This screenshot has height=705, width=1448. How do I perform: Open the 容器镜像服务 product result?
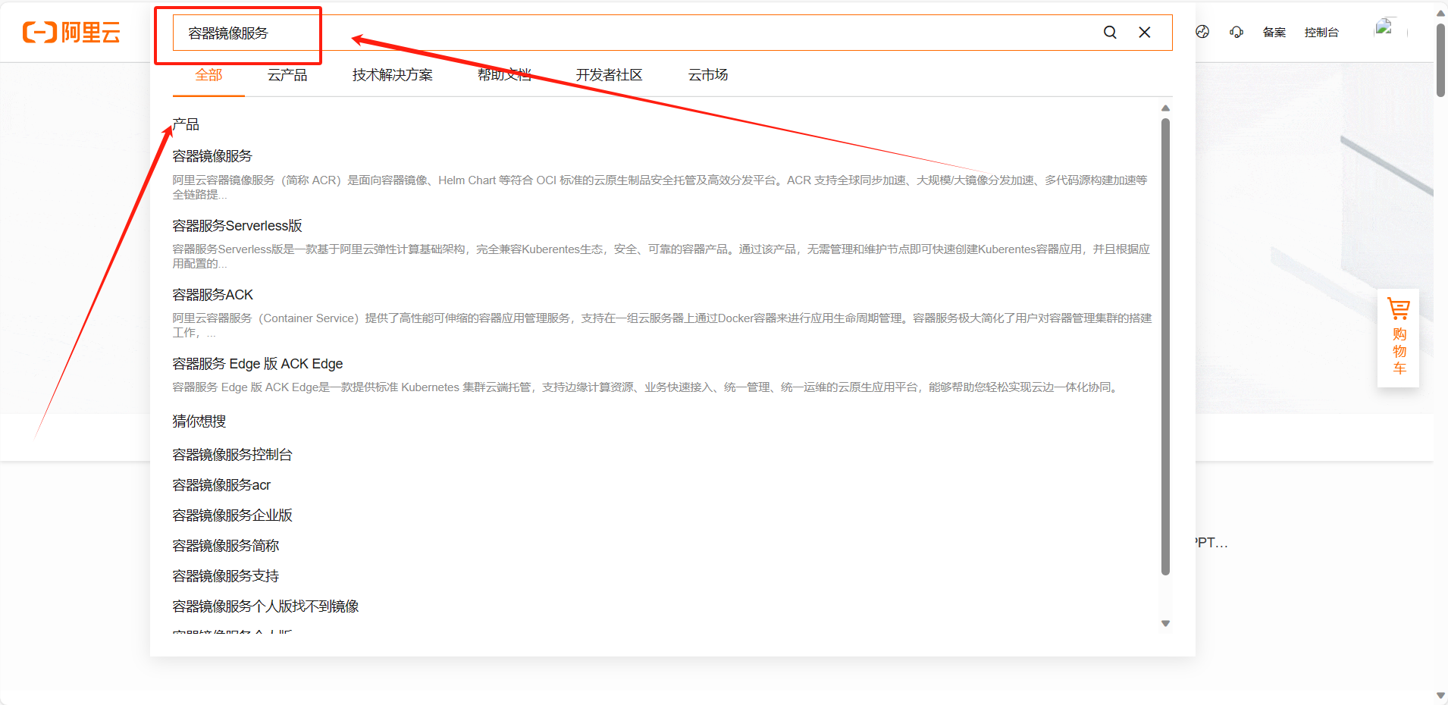click(x=212, y=156)
